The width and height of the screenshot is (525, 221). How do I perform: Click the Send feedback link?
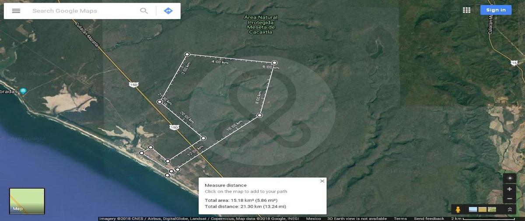pos(429,218)
